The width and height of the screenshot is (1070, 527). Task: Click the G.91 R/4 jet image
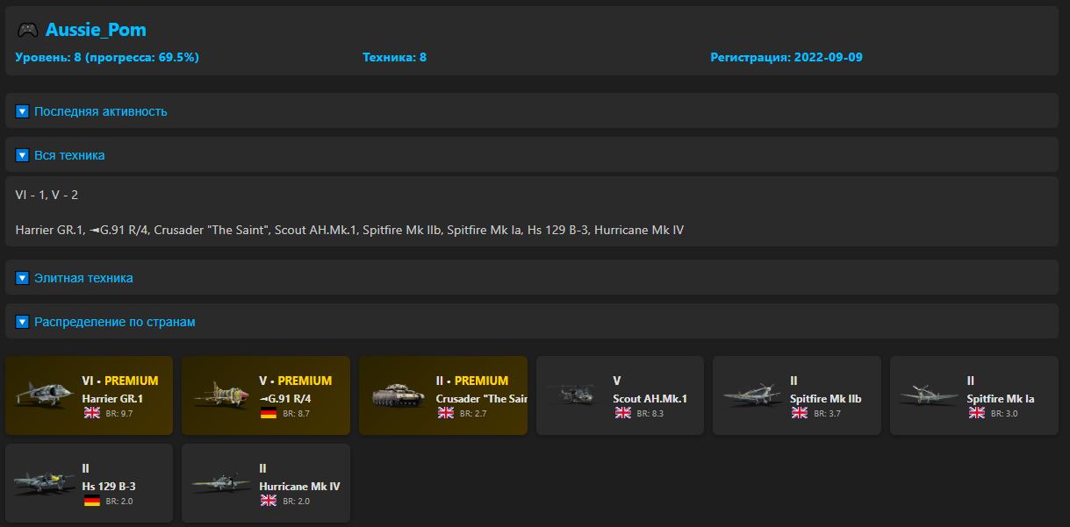point(220,395)
